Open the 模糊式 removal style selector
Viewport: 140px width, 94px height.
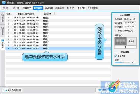(125, 41)
